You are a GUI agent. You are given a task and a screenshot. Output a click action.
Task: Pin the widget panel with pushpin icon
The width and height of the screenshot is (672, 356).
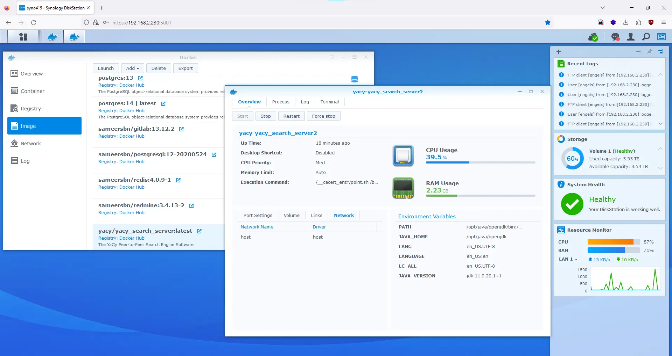point(650,52)
